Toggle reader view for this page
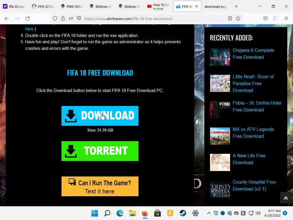Image resolution: width=293 pixels, height=220 pixels. (x=230, y=18)
